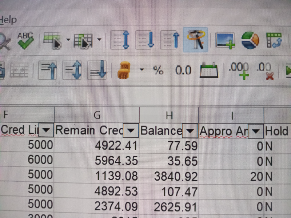291x218 pixels.
Task: Apply percent format to selection
Action: coord(158,70)
